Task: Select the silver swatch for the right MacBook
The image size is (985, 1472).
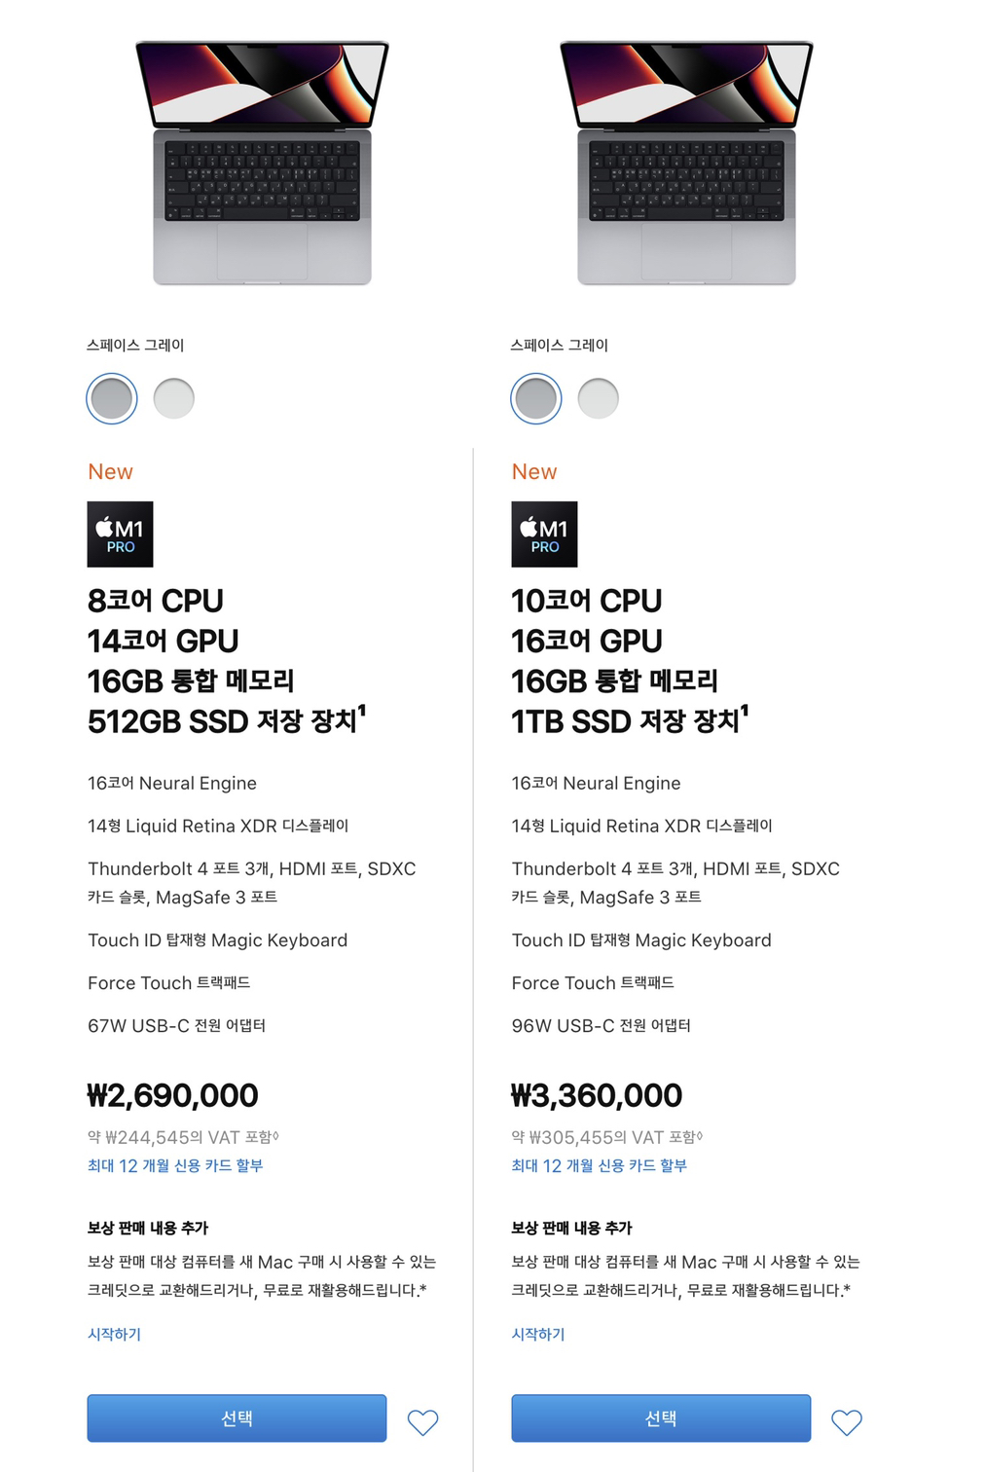Action: pos(599,398)
